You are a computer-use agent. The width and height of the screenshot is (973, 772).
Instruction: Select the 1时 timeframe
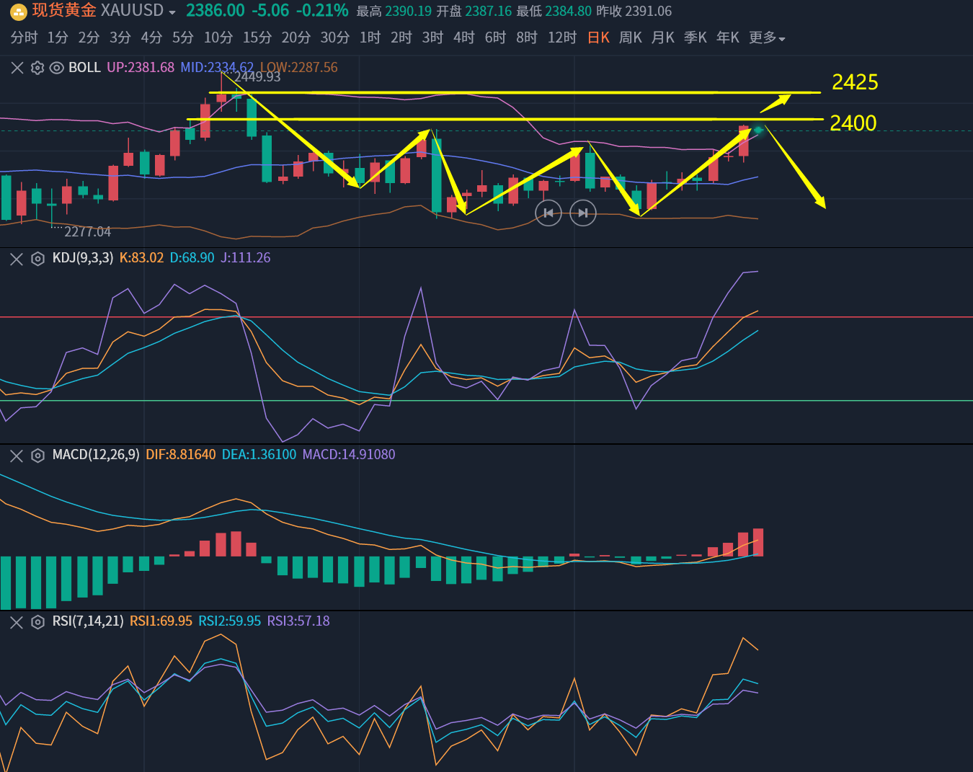click(370, 37)
